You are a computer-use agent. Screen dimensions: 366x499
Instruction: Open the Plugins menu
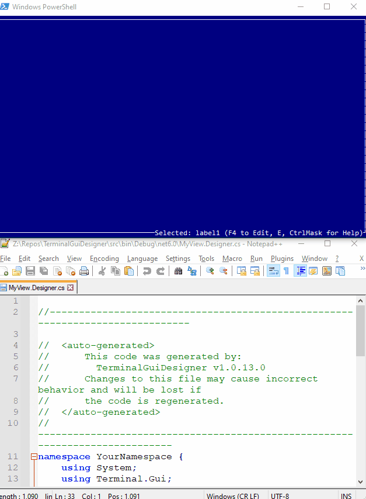tap(282, 259)
